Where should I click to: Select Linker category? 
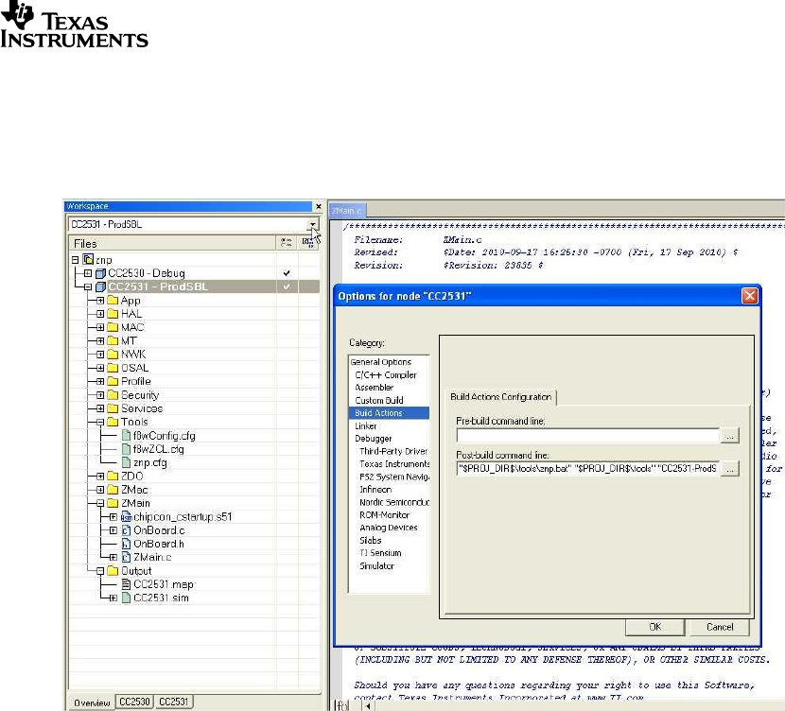365,425
